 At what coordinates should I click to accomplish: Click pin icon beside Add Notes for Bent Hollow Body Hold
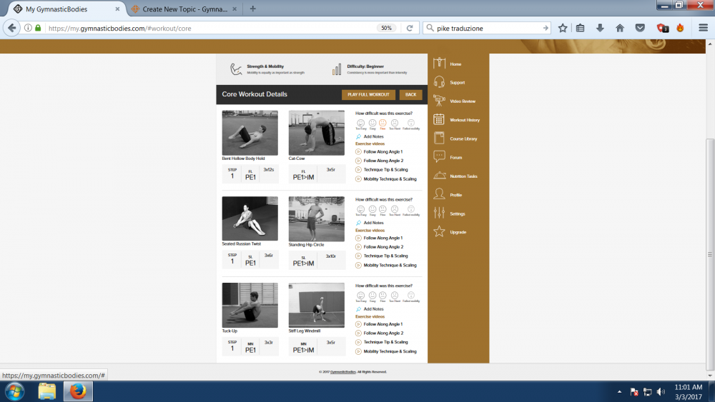click(x=358, y=136)
